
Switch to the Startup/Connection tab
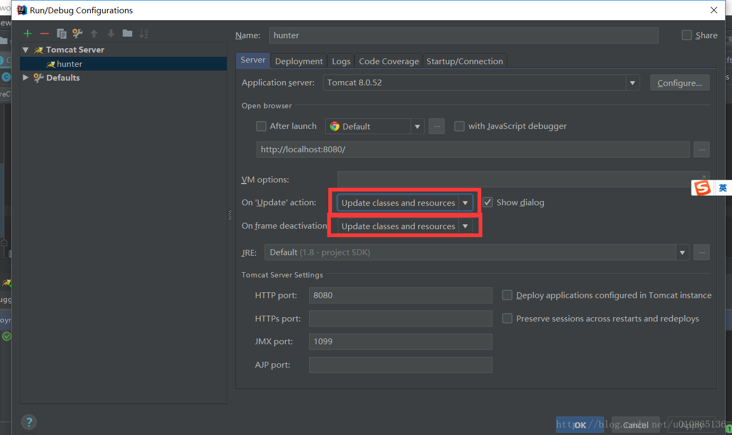tap(465, 61)
